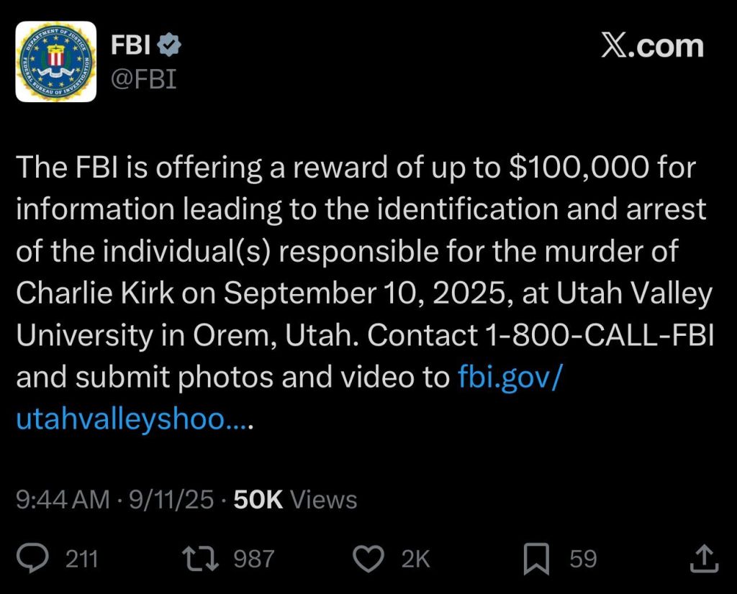Click the X.com watermark
This screenshot has height=594, width=737.
point(652,46)
